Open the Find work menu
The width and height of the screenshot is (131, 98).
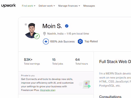[28, 6]
